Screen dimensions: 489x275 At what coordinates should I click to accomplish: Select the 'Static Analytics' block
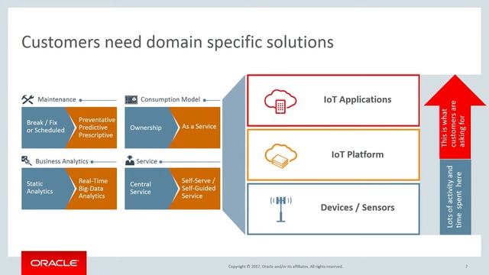[46, 189]
